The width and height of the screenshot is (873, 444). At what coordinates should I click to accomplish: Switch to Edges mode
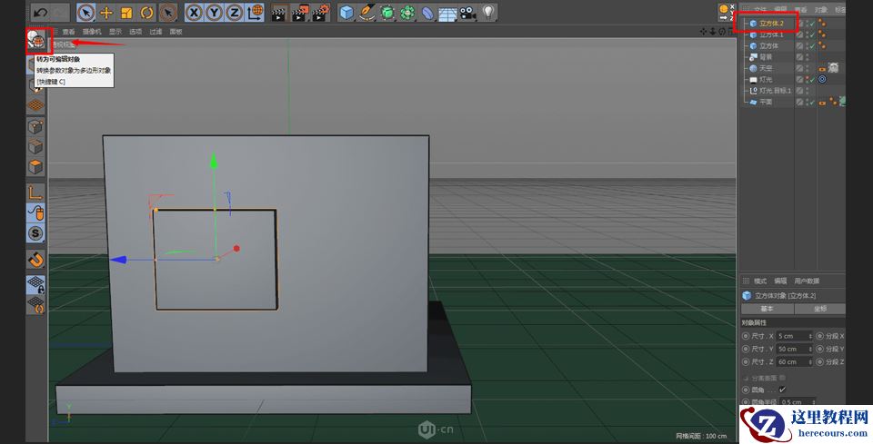[35, 147]
